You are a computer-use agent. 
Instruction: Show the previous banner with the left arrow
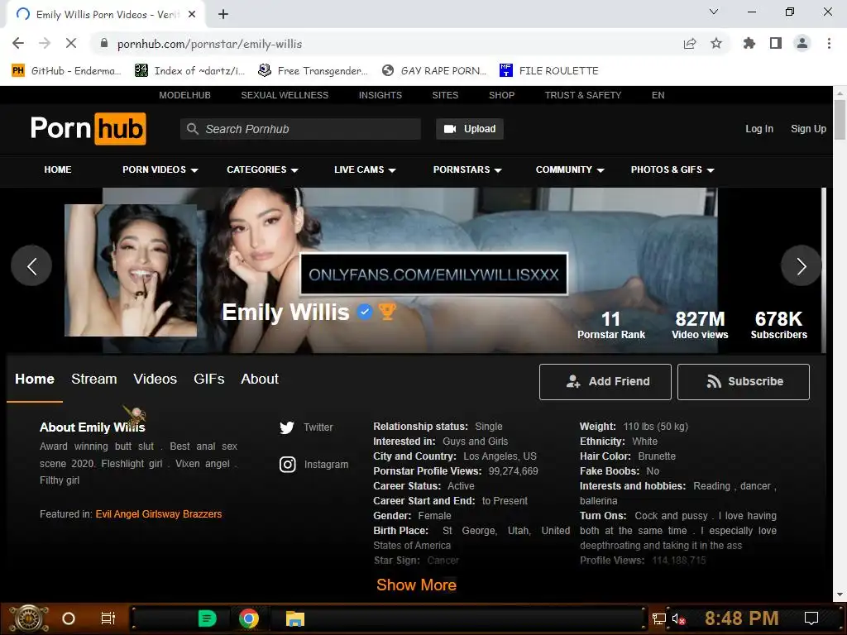[31, 265]
